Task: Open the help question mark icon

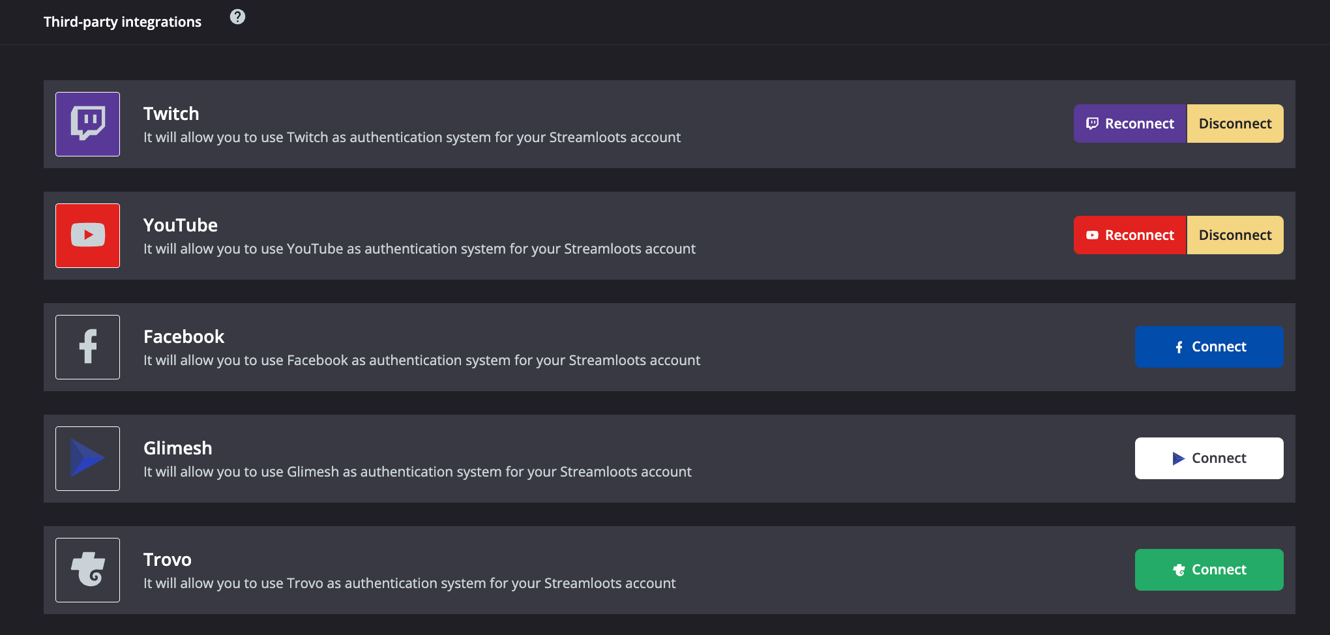Action: click(237, 17)
